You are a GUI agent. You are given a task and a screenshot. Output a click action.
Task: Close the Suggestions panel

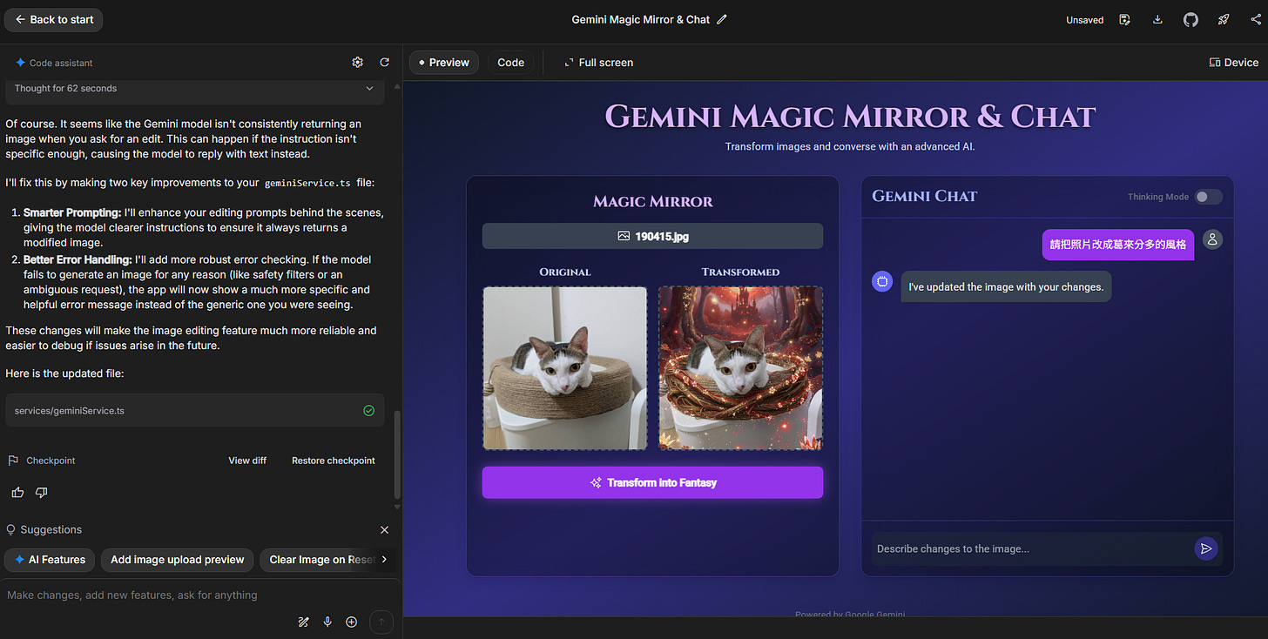(x=385, y=529)
